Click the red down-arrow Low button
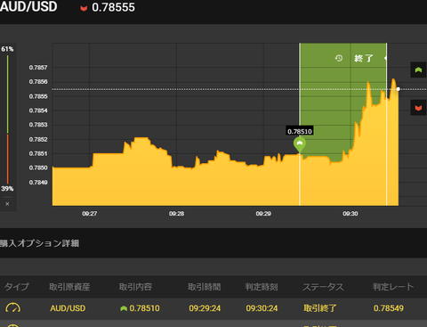427x327 pixels. [418, 108]
